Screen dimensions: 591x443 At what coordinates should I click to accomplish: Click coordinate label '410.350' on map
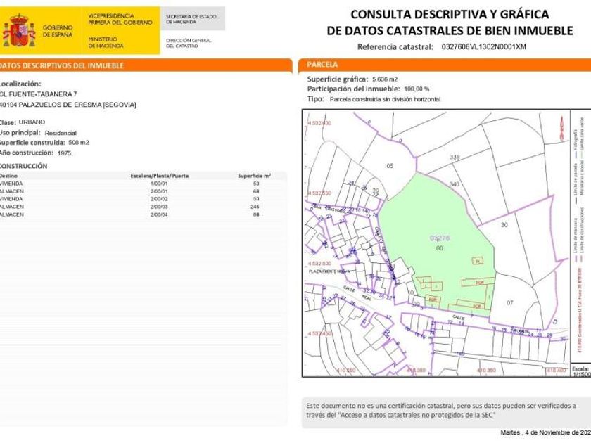[x=486, y=371]
